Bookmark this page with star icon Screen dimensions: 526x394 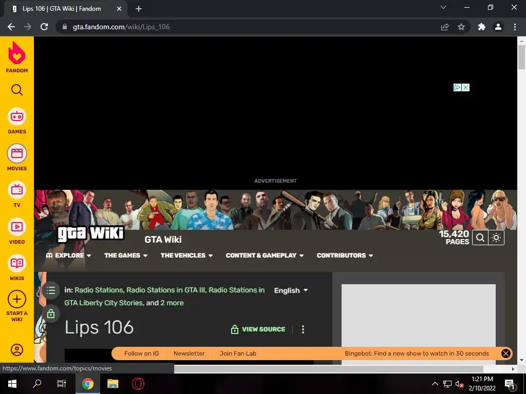click(x=461, y=27)
